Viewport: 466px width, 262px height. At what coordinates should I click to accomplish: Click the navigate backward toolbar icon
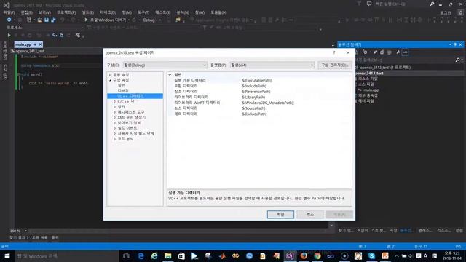pos(9,20)
